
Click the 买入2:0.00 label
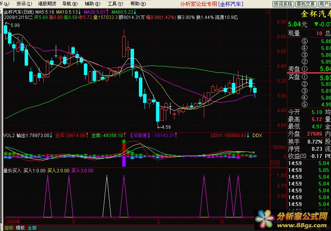click(x=58, y=170)
